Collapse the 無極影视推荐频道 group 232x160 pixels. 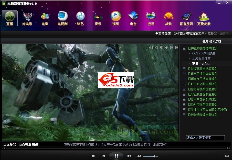point(184,48)
